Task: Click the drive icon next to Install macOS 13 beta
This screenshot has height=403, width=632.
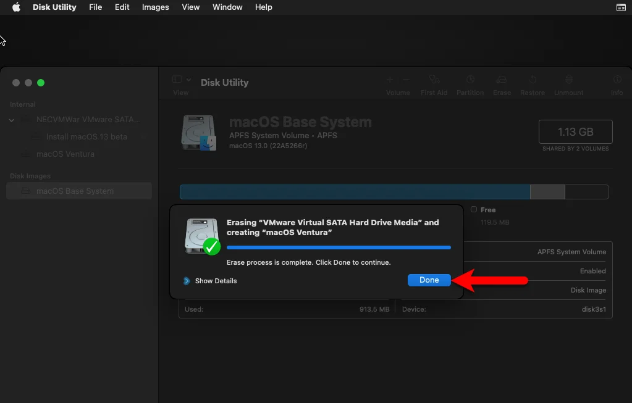Action: click(36, 136)
